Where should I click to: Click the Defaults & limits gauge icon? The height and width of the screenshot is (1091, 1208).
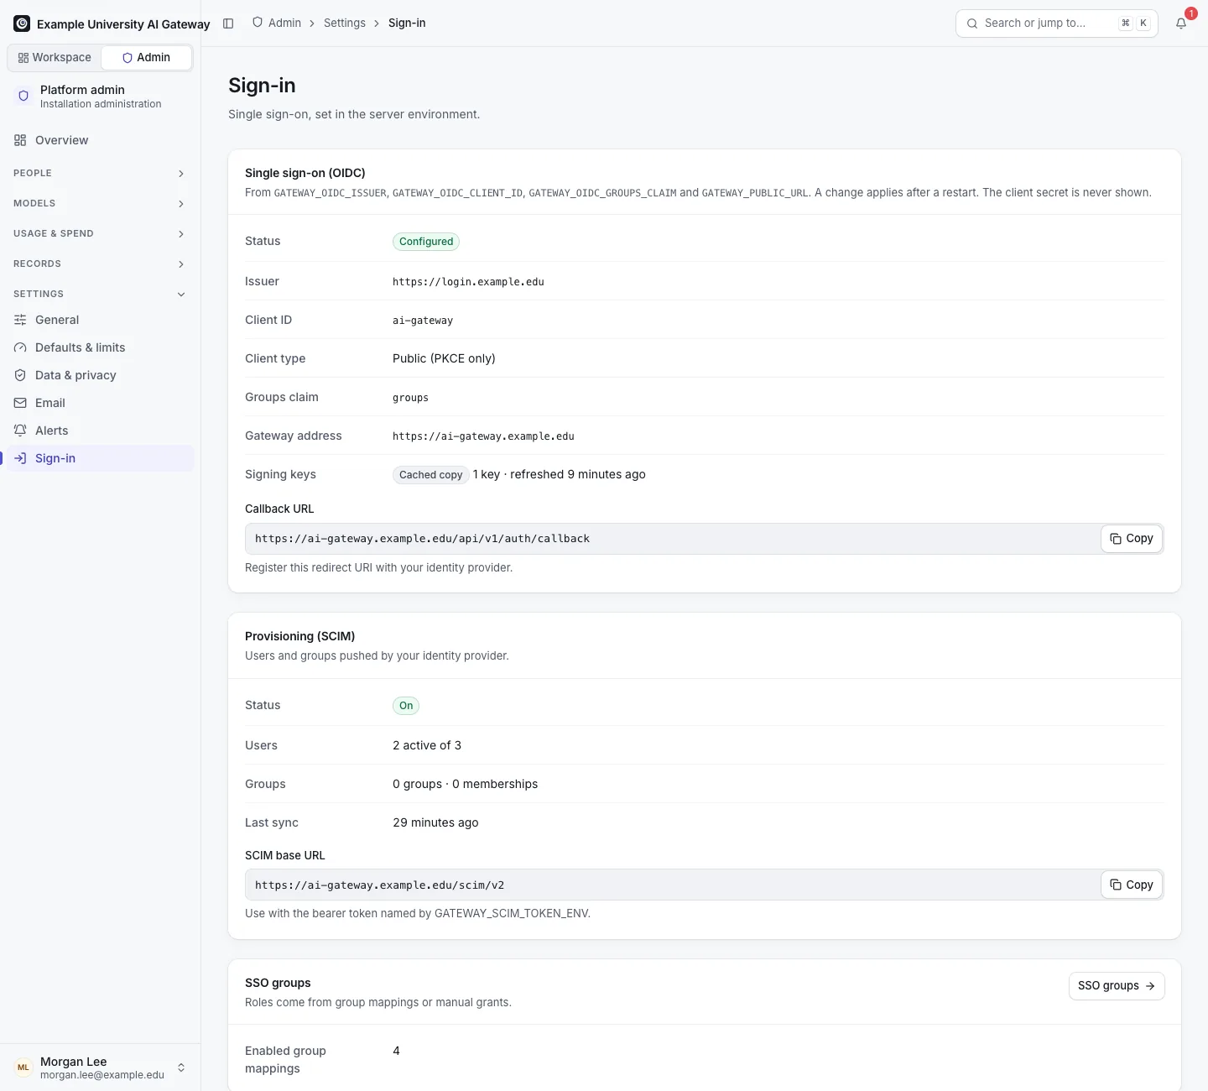(x=20, y=347)
